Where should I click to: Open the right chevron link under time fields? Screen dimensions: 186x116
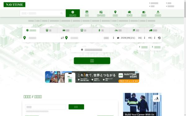tap(156, 47)
